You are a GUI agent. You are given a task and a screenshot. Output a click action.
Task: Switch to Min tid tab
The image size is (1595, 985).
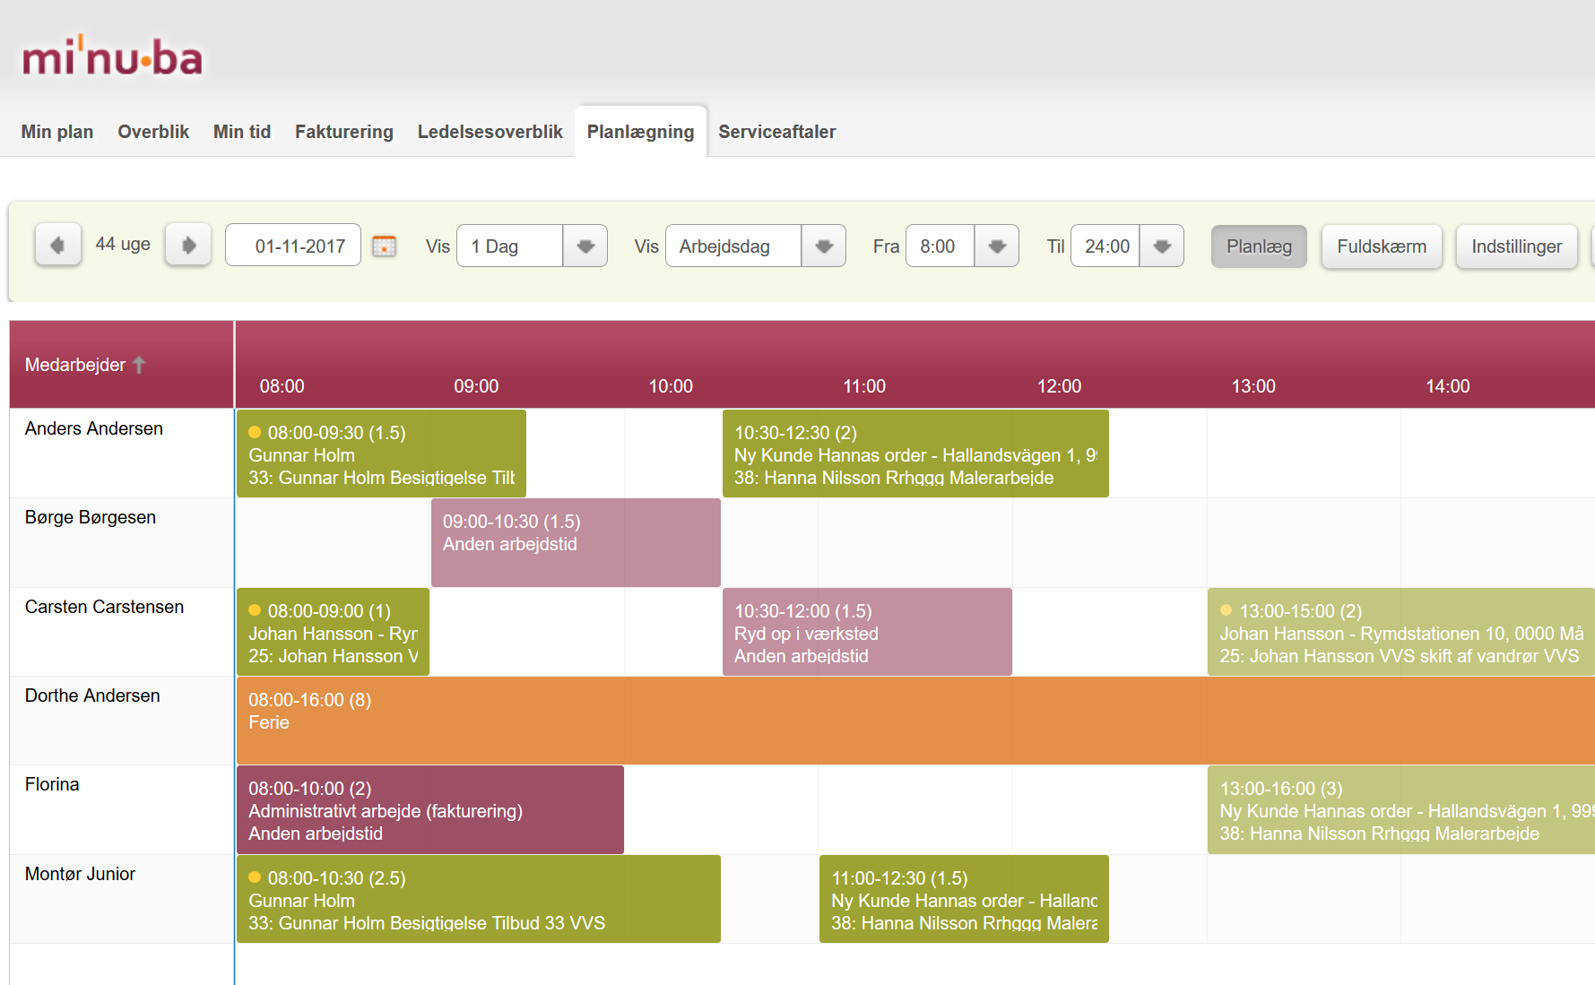(242, 132)
